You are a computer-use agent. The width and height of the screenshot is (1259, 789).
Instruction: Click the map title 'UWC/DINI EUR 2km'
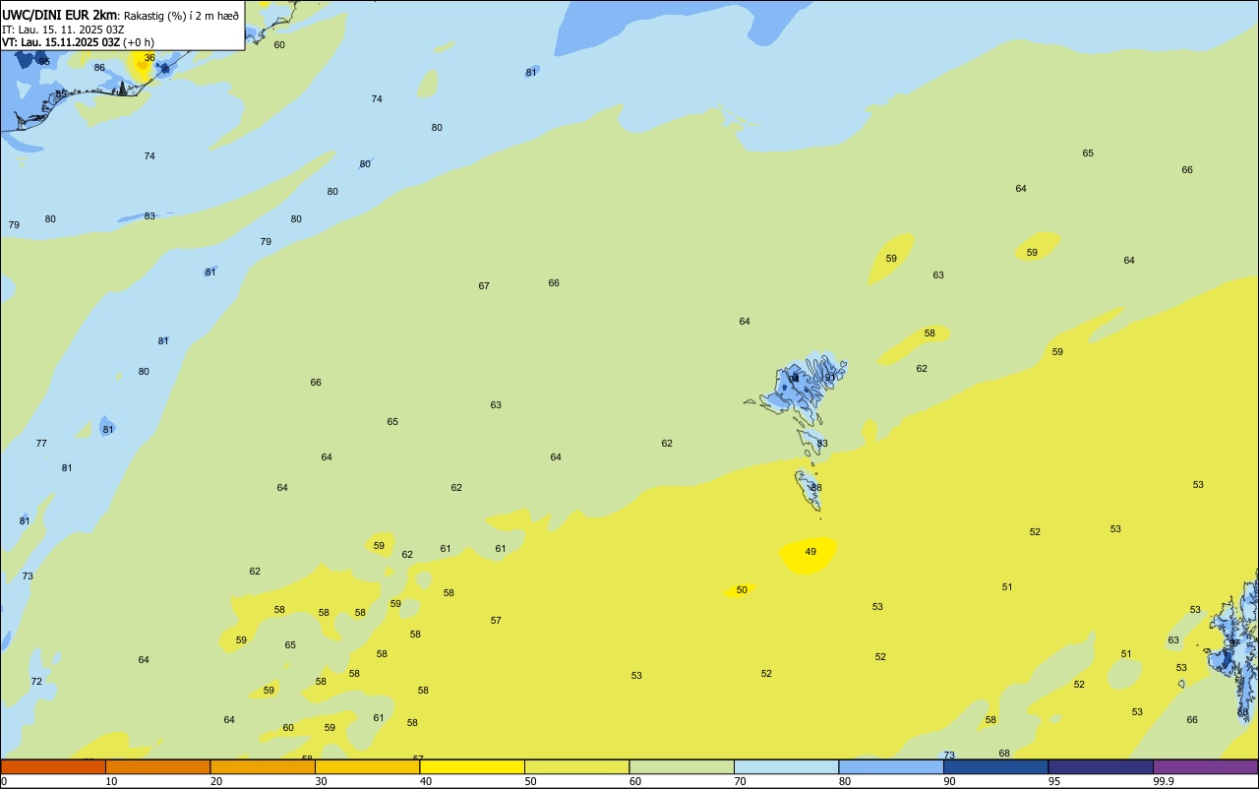[59, 15]
